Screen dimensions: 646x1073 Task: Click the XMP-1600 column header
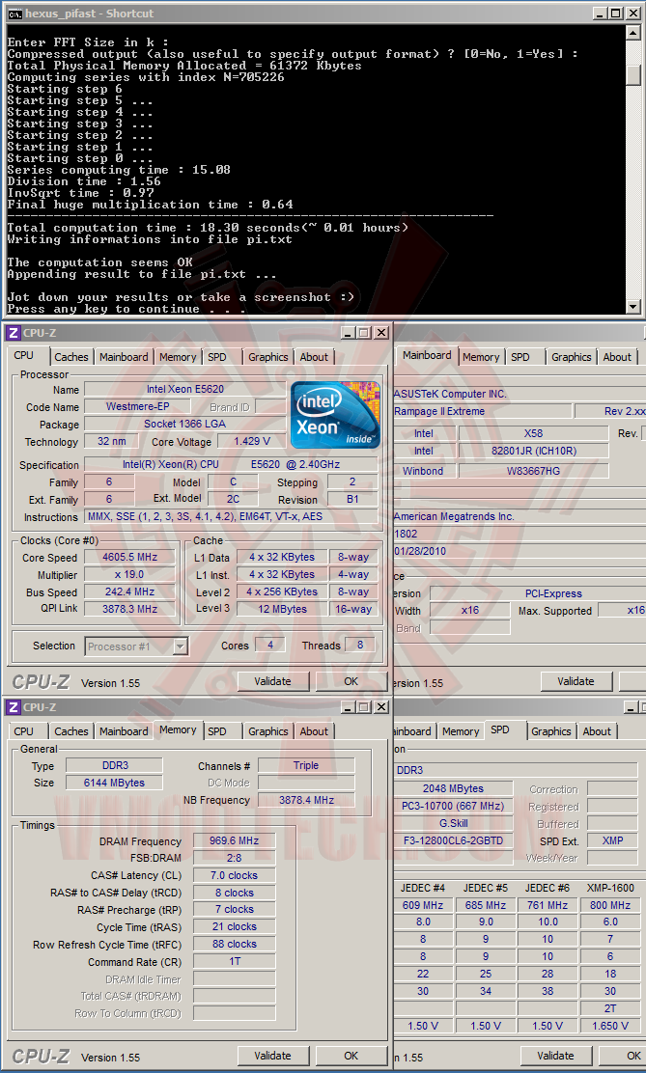tap(610, 888)
